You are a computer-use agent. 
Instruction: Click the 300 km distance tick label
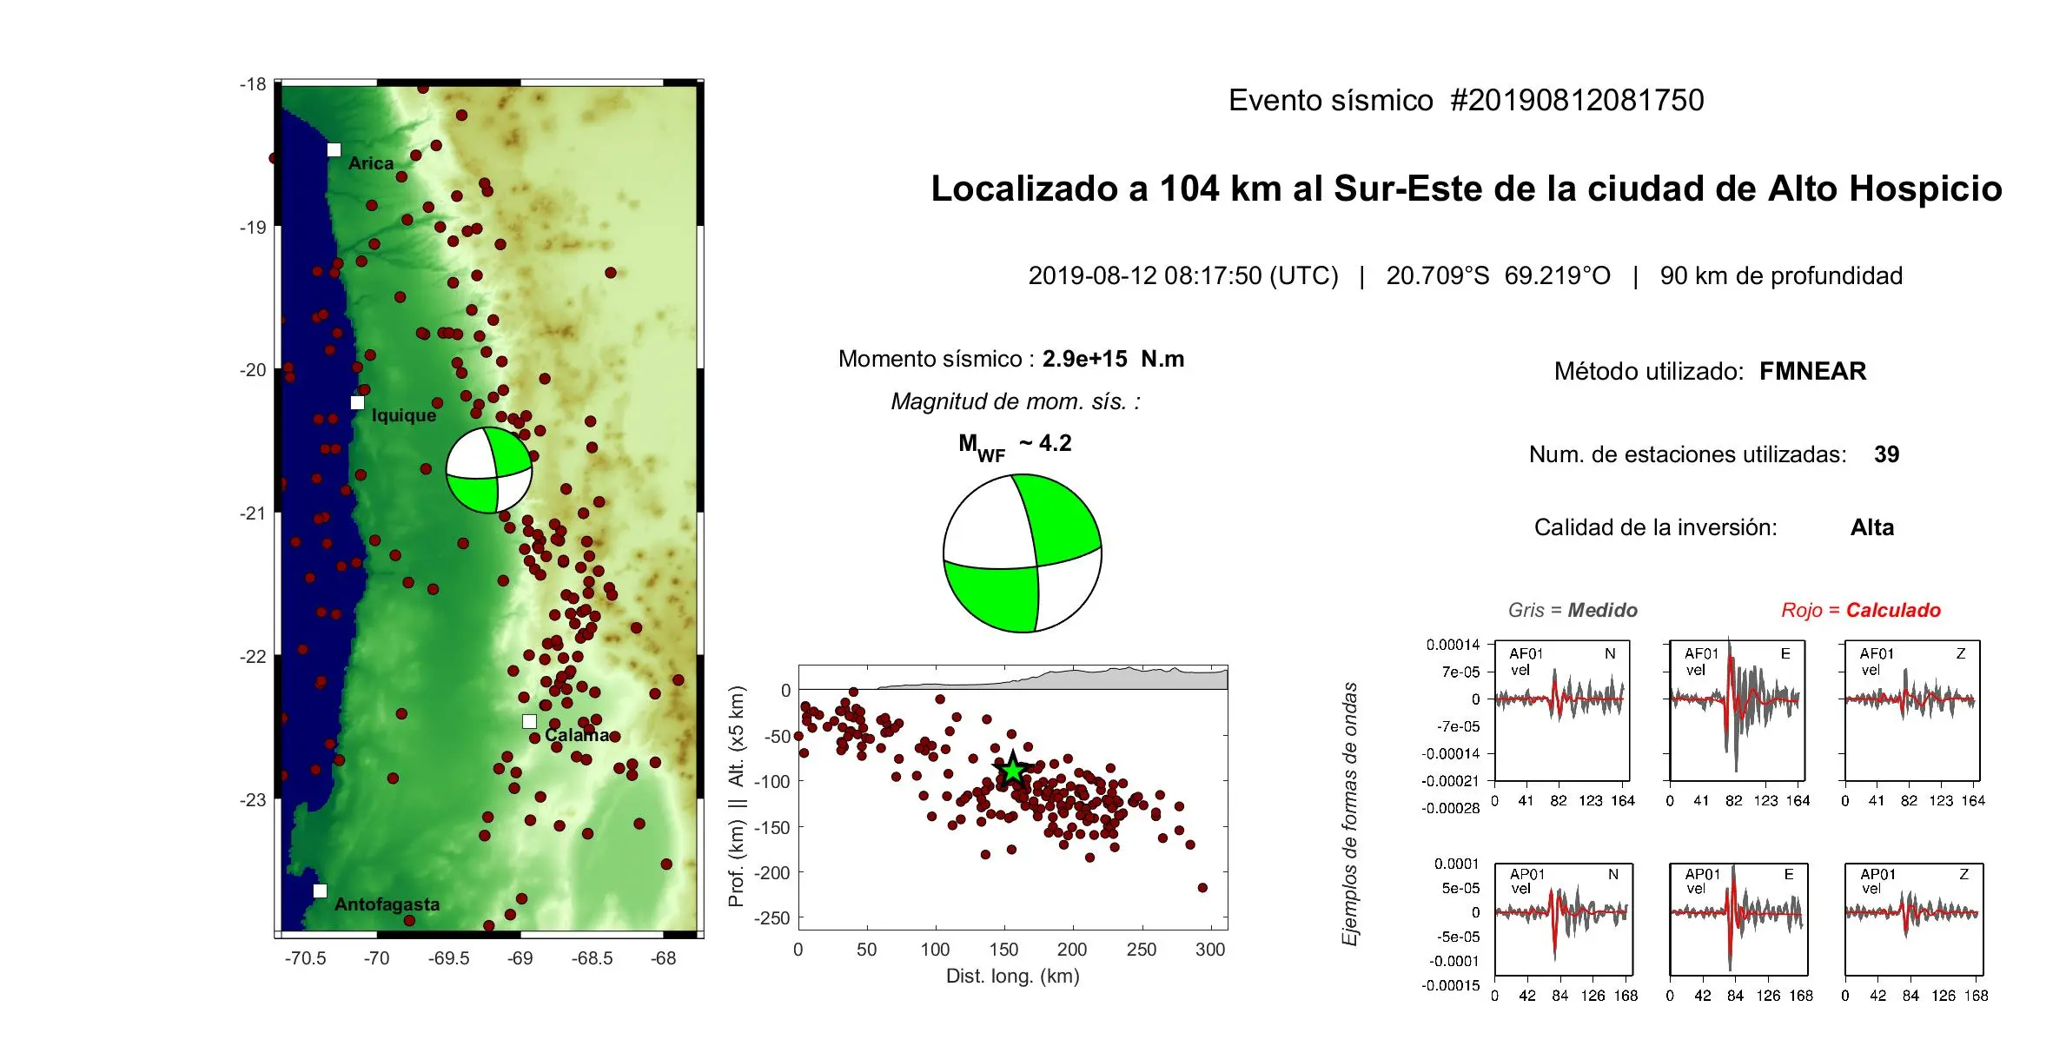(x=1210, y=950)
